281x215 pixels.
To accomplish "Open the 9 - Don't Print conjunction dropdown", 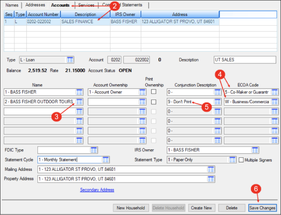I will tap(194, 102).
